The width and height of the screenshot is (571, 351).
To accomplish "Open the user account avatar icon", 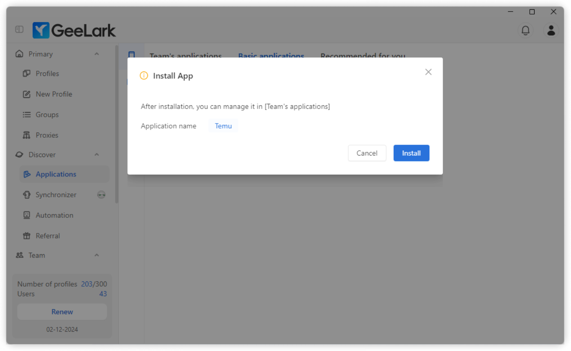I will pyautogui.click(x=551, y=30).
